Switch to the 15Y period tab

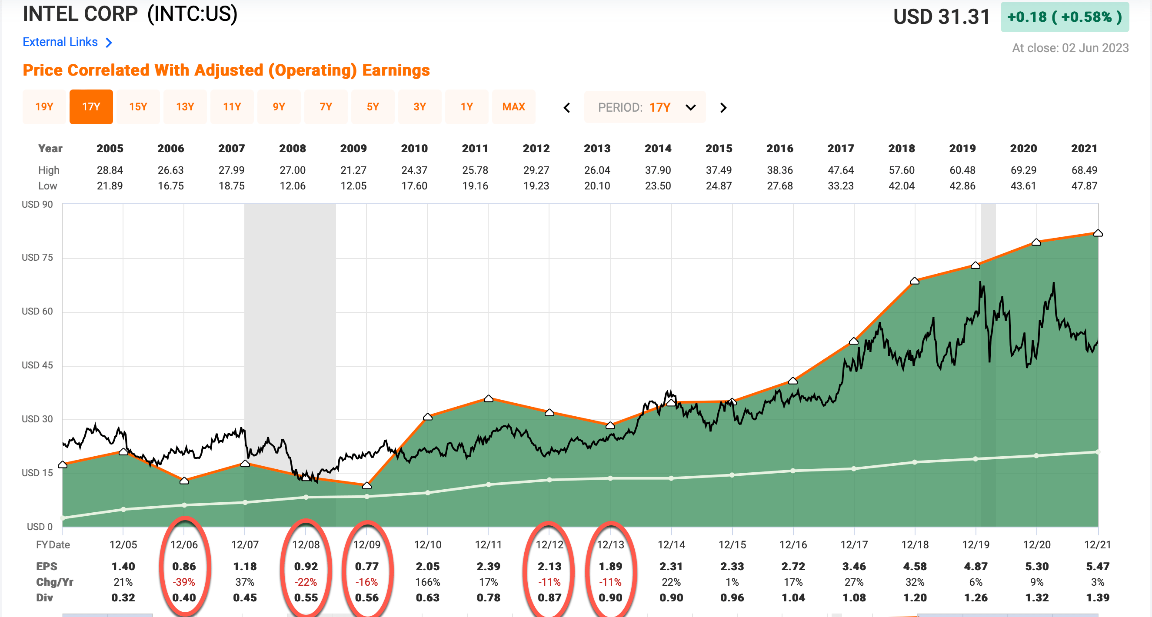138,107
